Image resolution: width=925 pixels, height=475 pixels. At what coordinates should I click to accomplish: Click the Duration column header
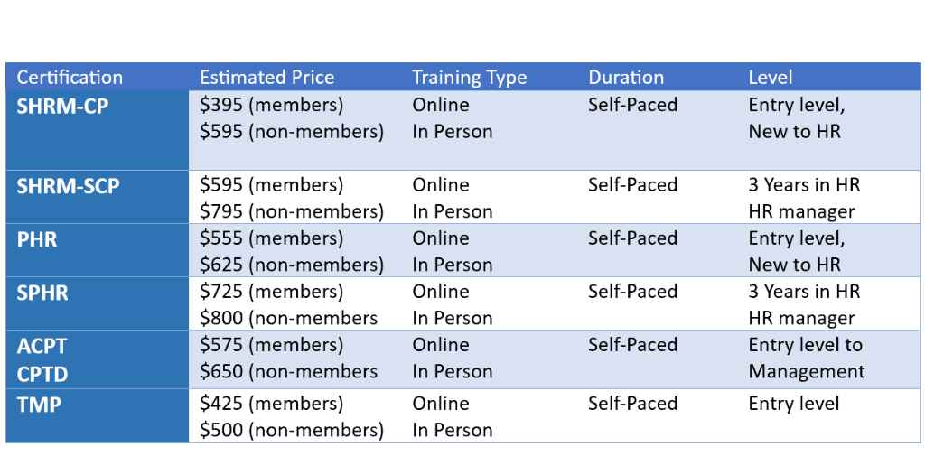pos(626,78)
